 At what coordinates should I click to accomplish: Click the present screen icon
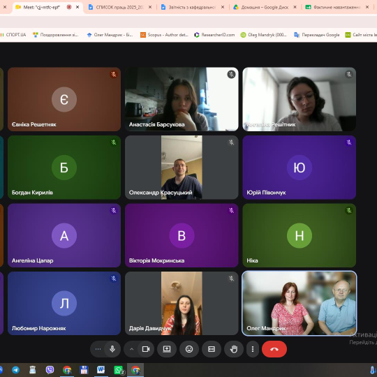[167, 349]
